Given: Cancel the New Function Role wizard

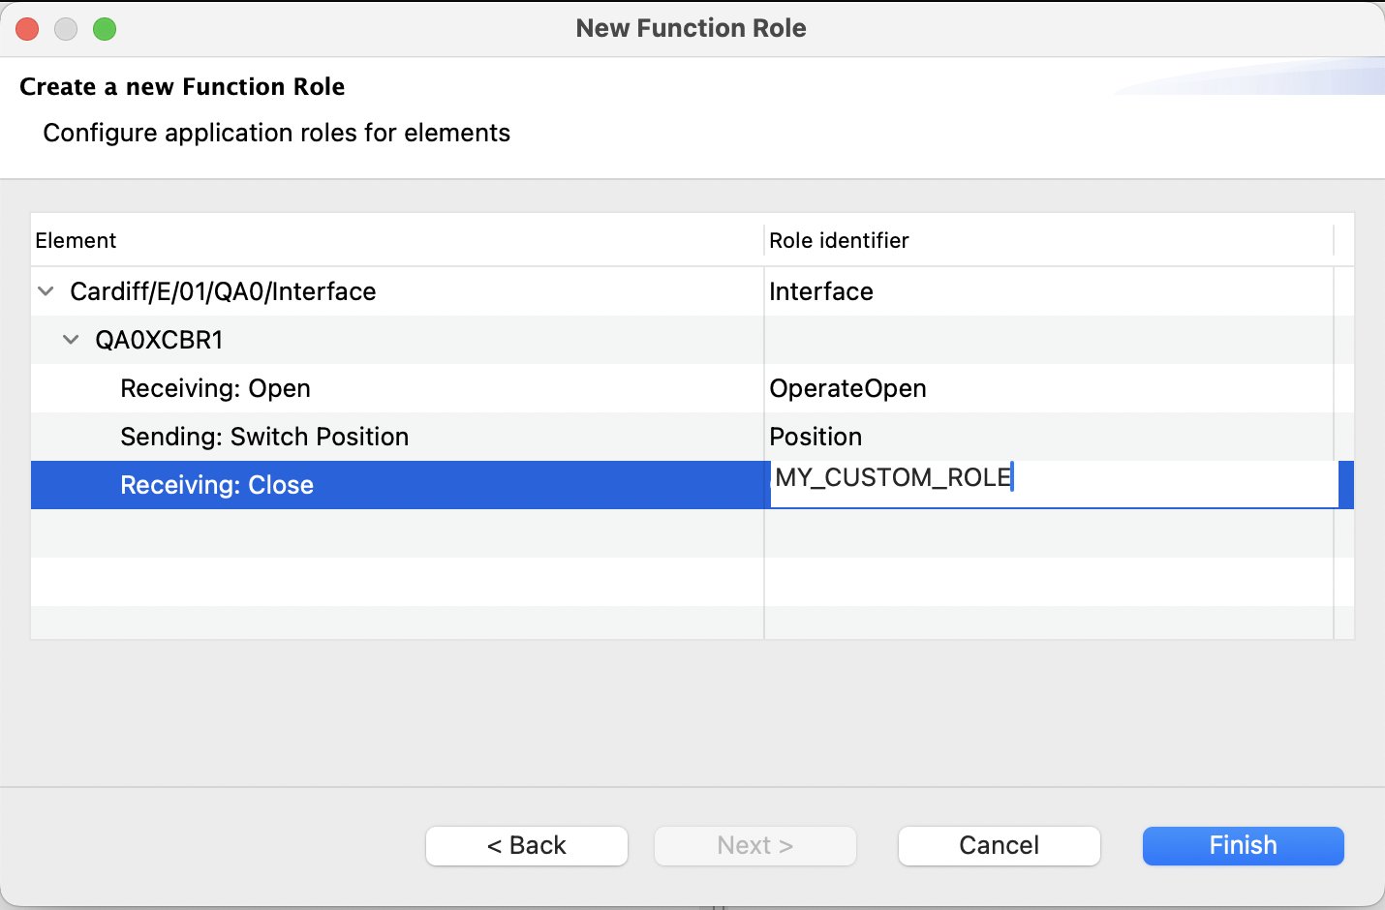Looking at the screenshot, I should tap(999, 845).
